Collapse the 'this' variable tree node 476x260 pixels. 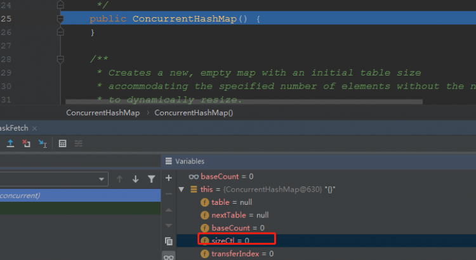[x=182, y=190]
